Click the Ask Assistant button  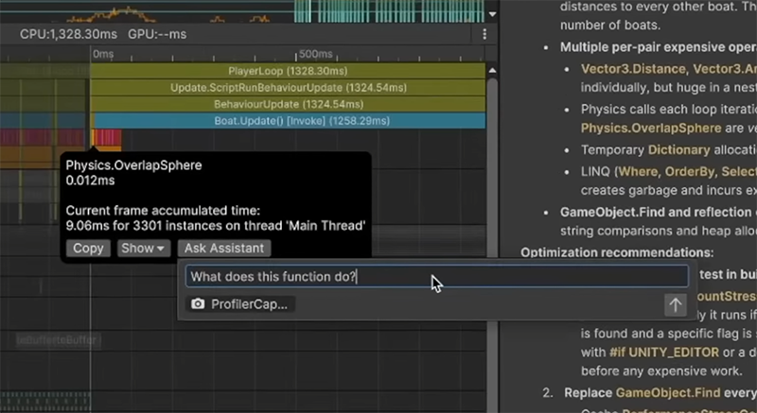(225, 249)
